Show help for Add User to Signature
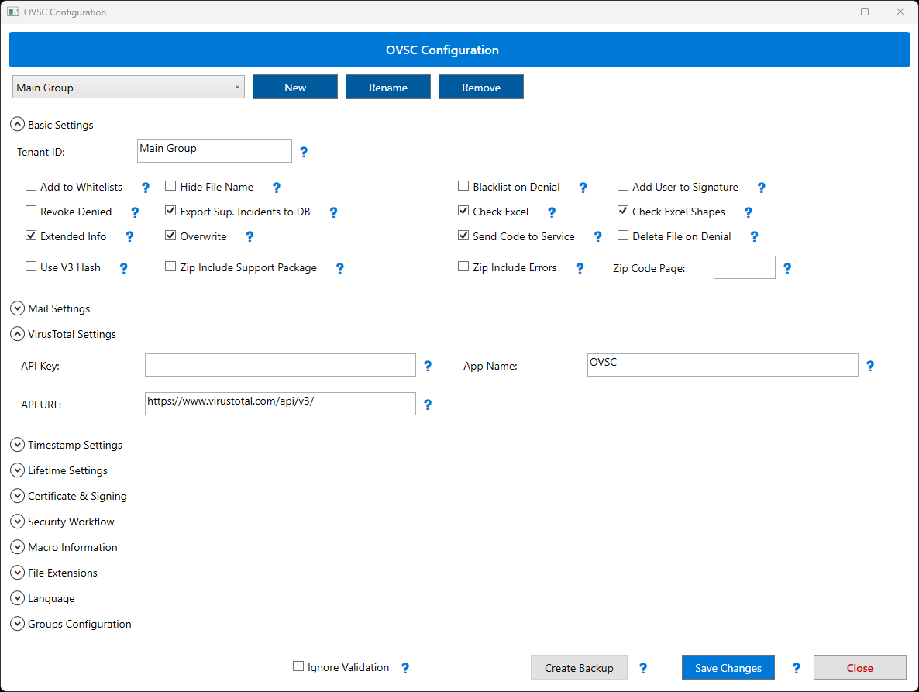919x692 pixels. tap(762, 188)
